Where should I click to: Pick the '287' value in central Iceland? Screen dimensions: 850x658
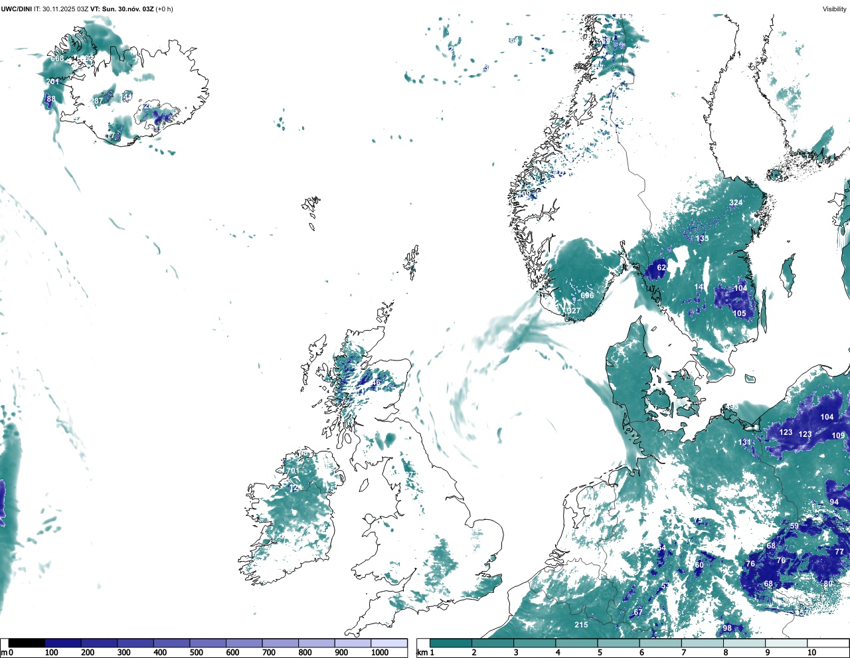97,101
